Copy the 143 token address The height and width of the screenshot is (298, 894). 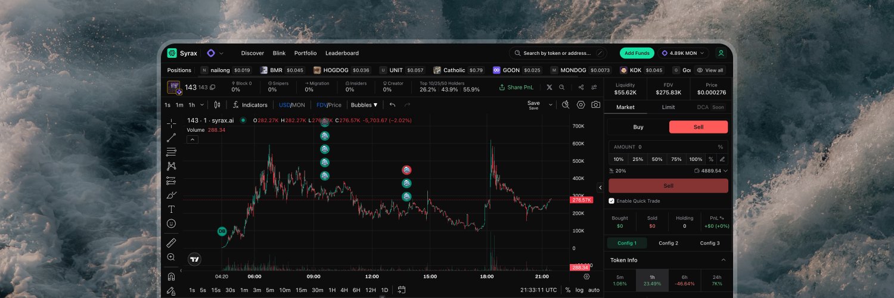(212, 88)
